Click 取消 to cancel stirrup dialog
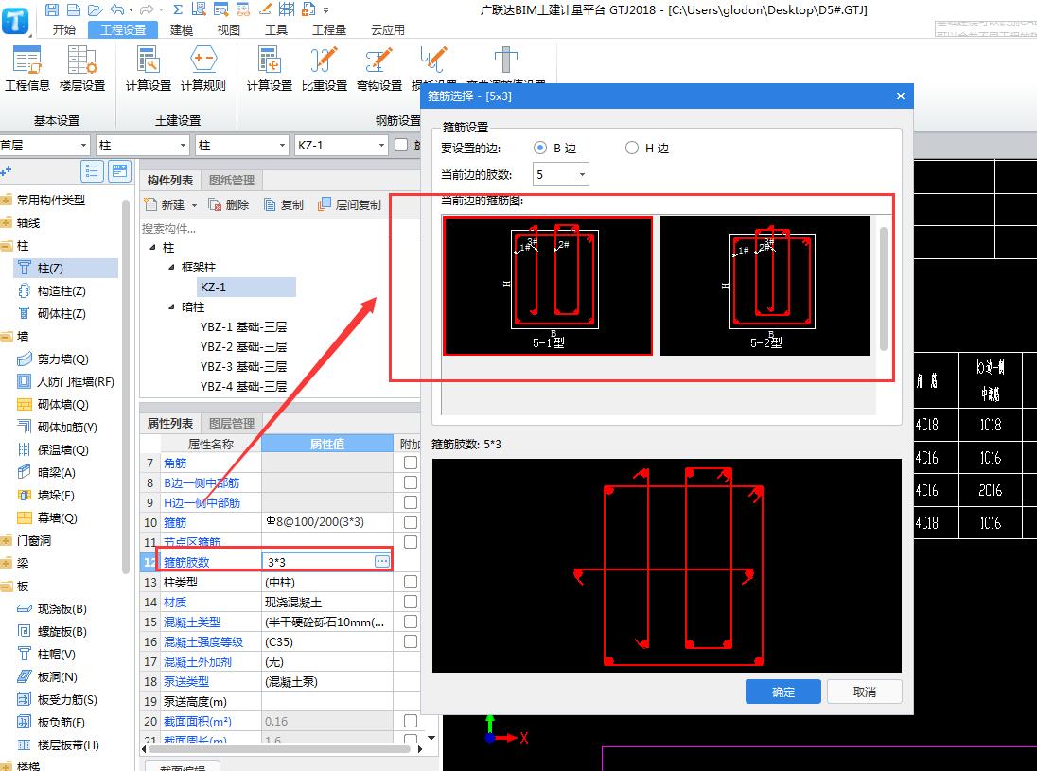This screenshot has height=771, width=1037. (x=865, y=692)
